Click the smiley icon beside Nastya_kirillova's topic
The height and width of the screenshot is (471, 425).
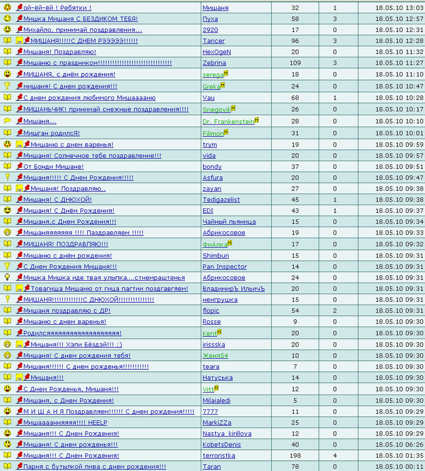7,433
